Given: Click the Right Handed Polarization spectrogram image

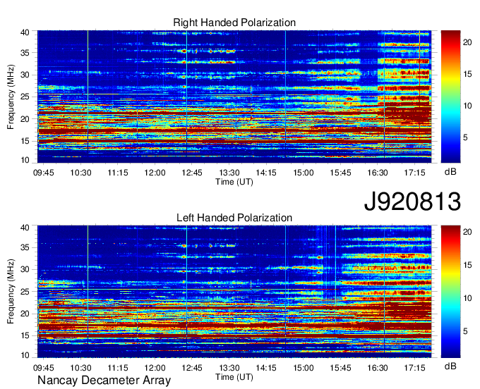Looking at the screenshot, I should click(234, 97).
